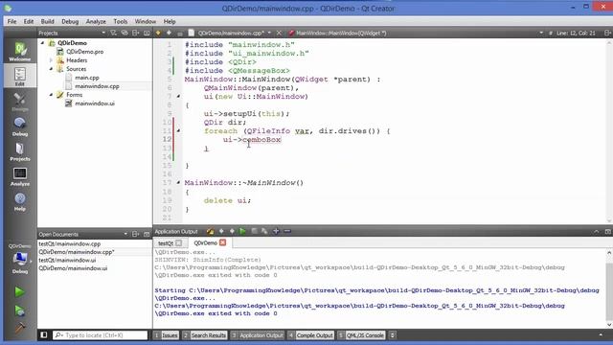Re-run application from output toolbar
The image size is (613, 345).
(x=242, y=231)
